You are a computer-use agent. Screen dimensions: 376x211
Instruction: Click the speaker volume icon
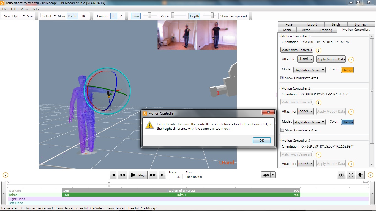click(x=266, y=175)
